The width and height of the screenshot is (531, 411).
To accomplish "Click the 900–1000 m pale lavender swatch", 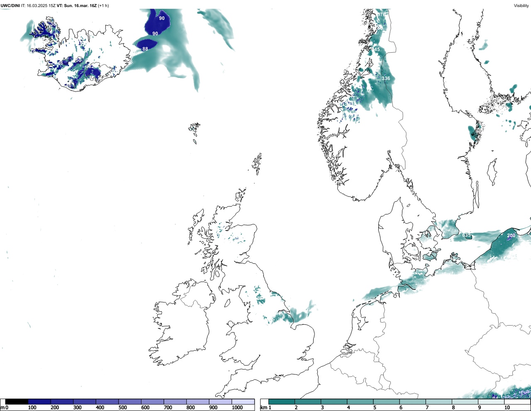I will pyautogui.click(x=220, y=401).
